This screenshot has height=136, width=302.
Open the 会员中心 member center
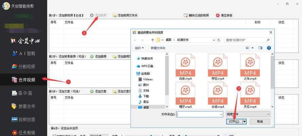point(25,41)
